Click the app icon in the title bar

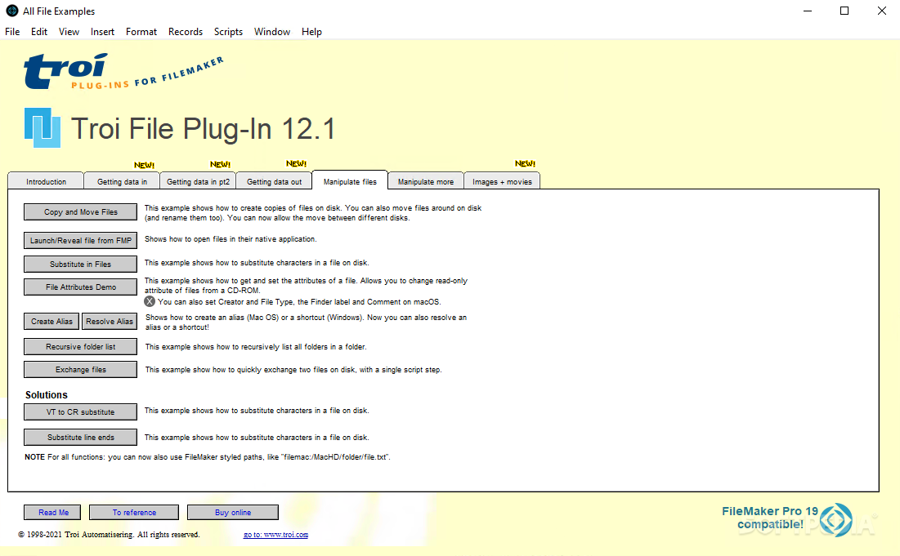pyautogui.click(x=12, y=11)
